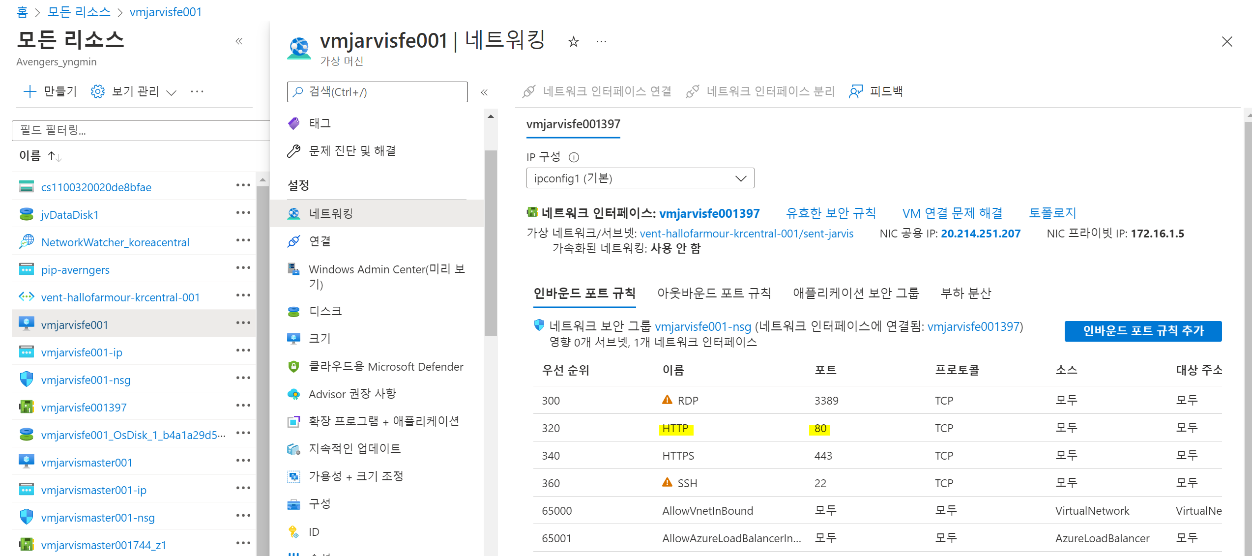The image size is (1252, 556).
Task: Click 인바운드 포트 규칙 추가 button
Action: pos(1142,331)
